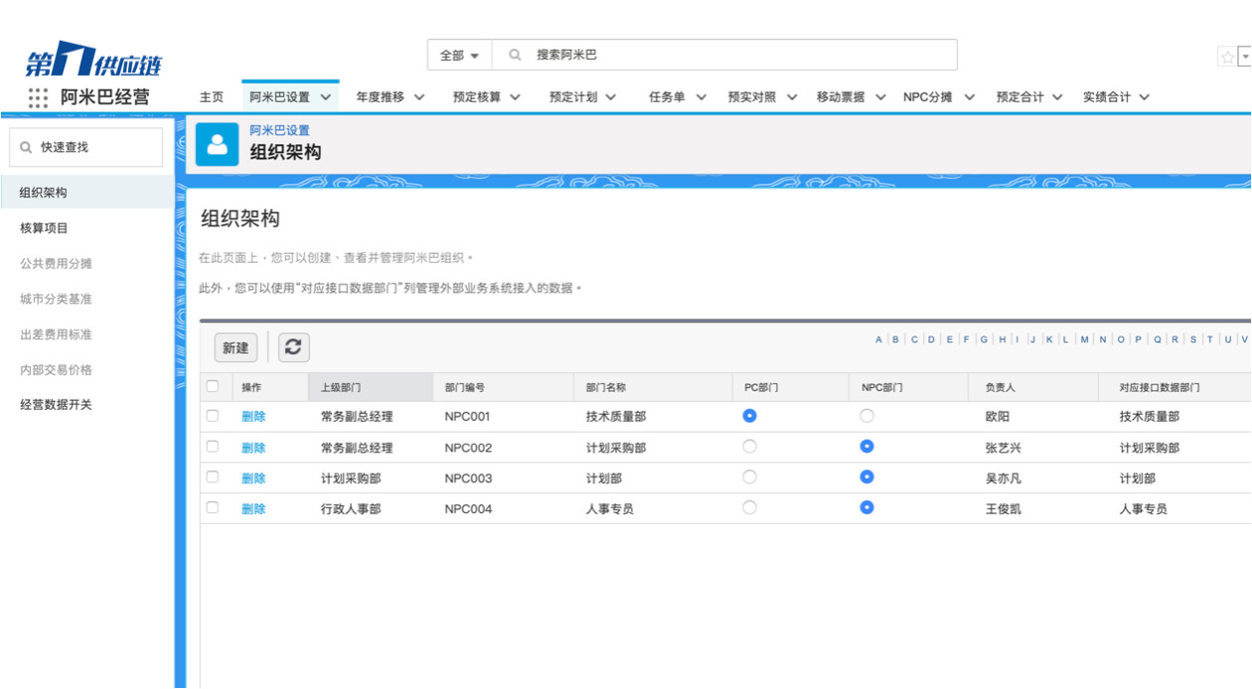
Task: Expand the chevron next to 阿米巴设置 tab
Action: (326, 97)
